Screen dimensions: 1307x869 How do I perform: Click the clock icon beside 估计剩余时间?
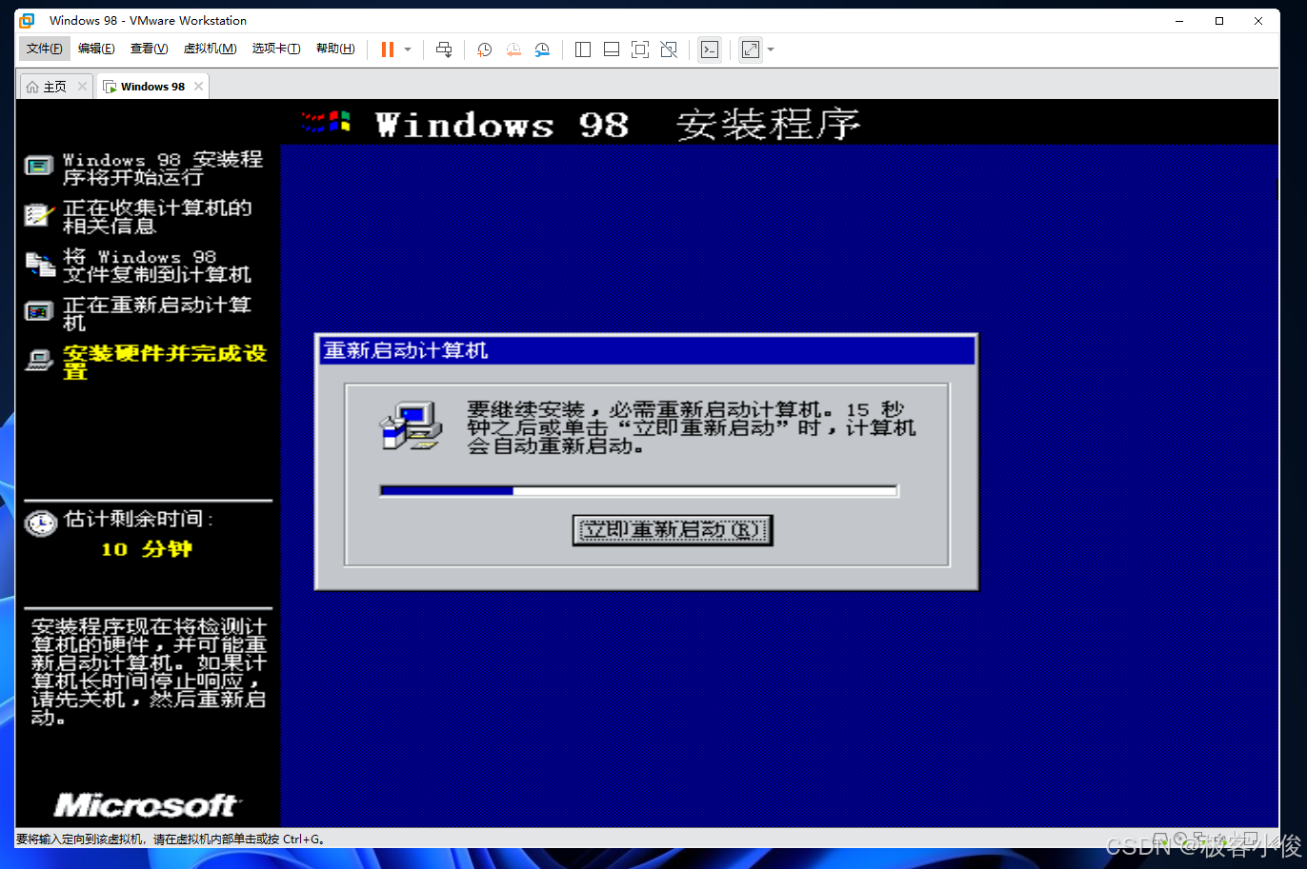tap(41, 523)
